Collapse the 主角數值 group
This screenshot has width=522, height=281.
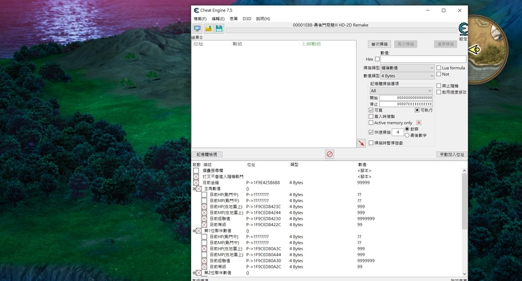[x=194, y=189]
